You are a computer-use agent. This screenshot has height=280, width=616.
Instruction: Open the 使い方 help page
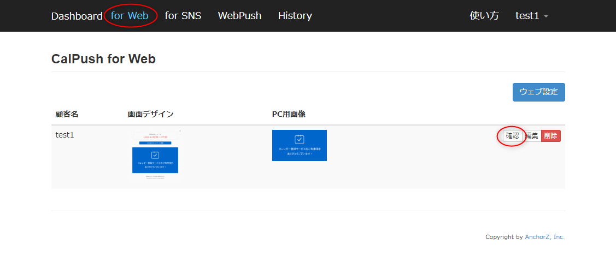point(484,16)
